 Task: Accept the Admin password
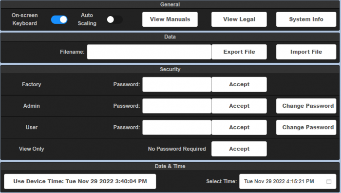(x=239, y=106)
